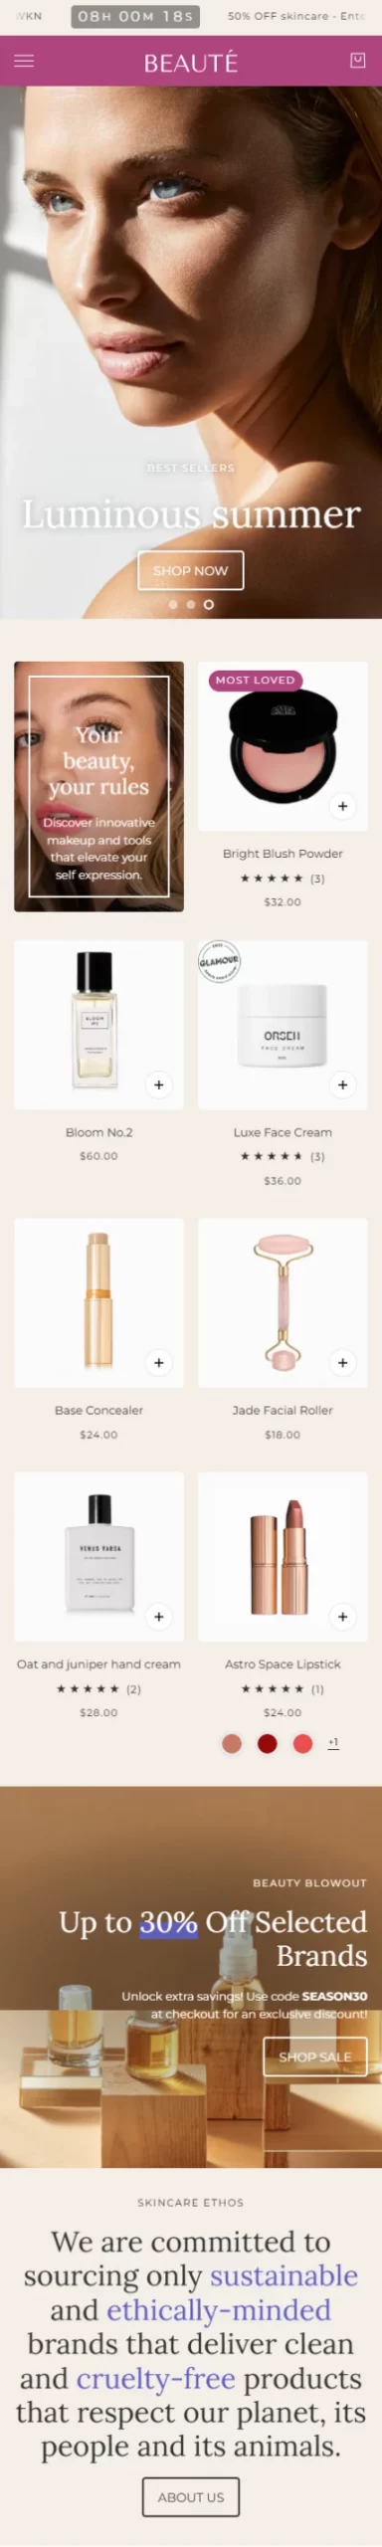Screen dimensions: 382x2547
Task: Select the first hero slideshow dot
Action: tap(173, 604)
